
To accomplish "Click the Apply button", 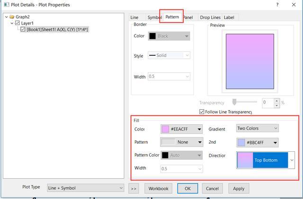I will (239, 189).
